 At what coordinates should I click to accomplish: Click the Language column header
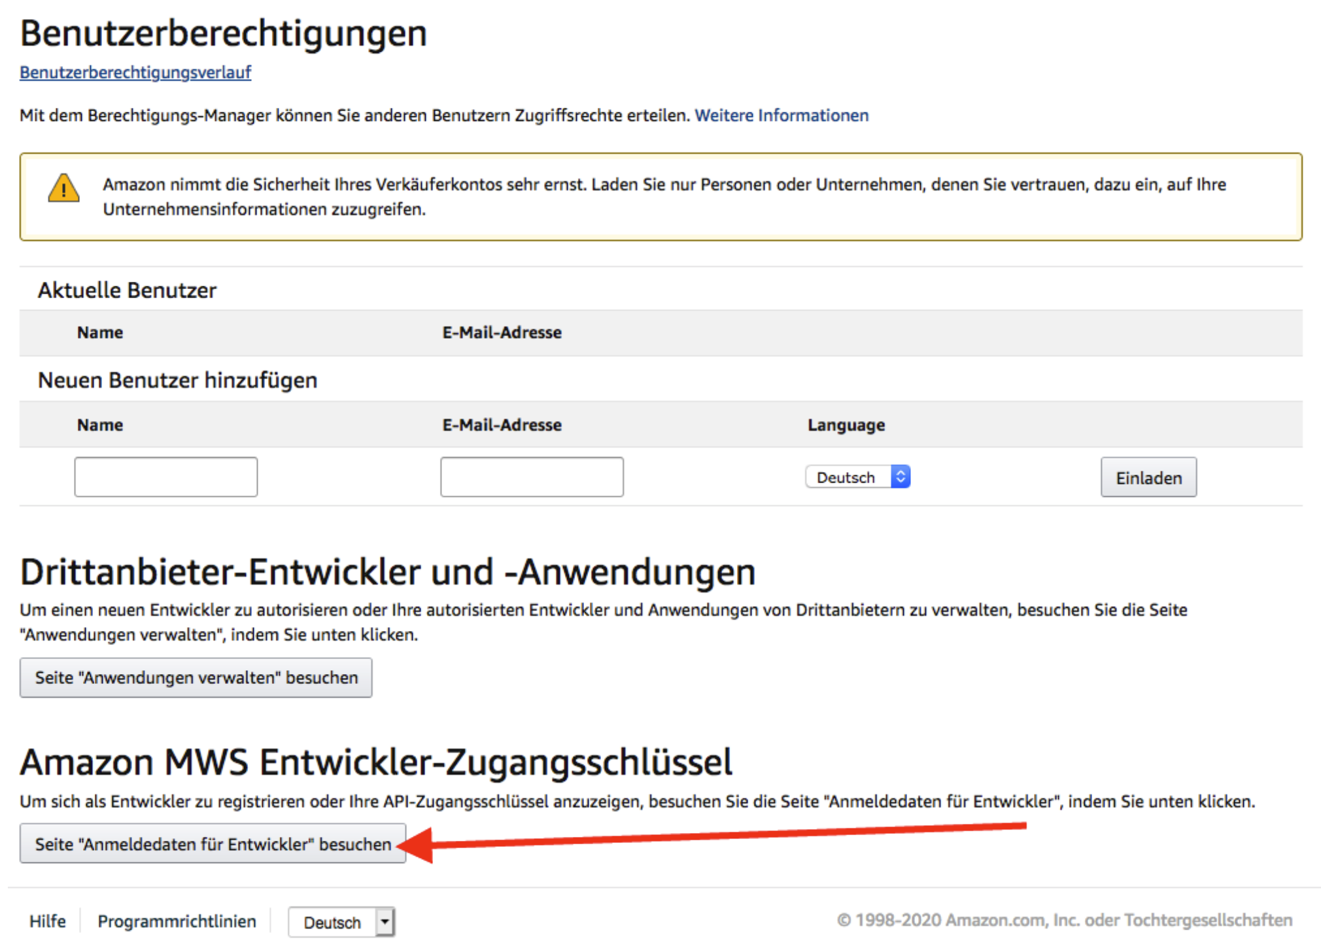pos(846,426)
